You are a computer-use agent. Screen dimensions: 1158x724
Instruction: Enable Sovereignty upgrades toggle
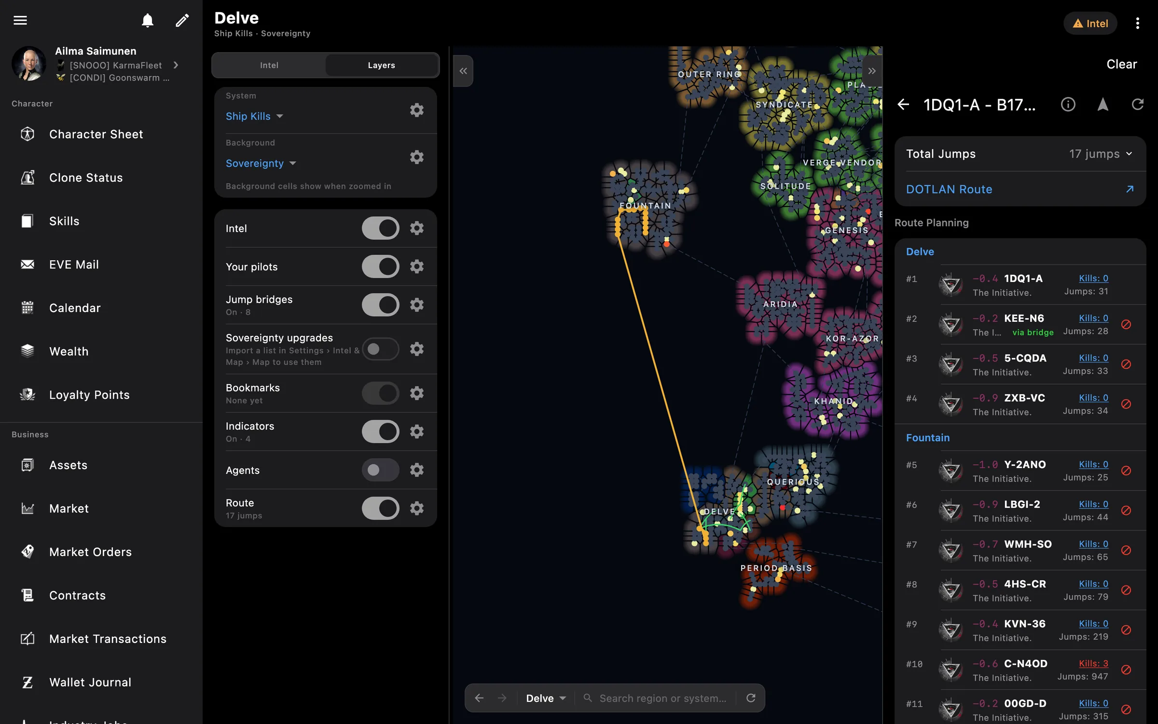381,349
